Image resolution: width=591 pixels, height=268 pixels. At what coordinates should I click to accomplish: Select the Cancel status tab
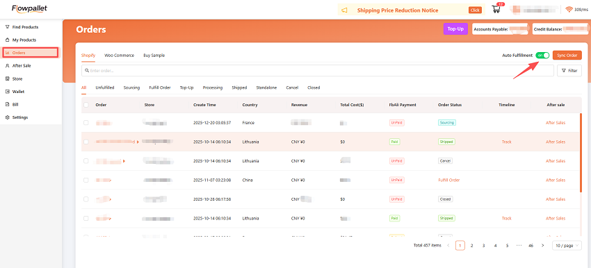[292, 87]
